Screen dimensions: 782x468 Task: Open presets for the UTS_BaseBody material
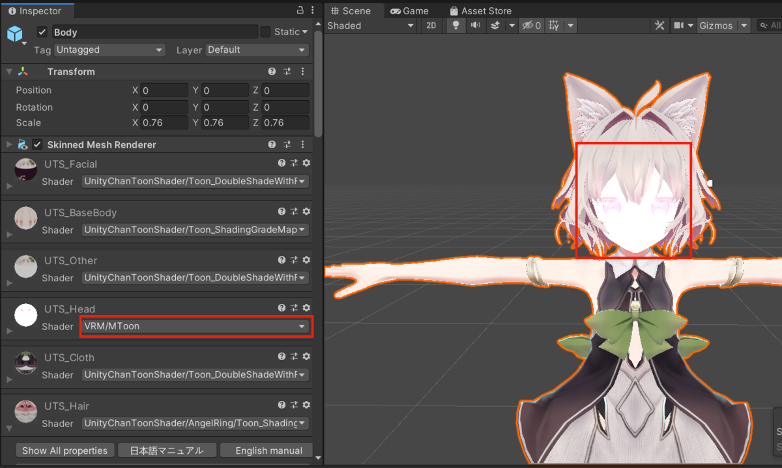click(294, 212)
